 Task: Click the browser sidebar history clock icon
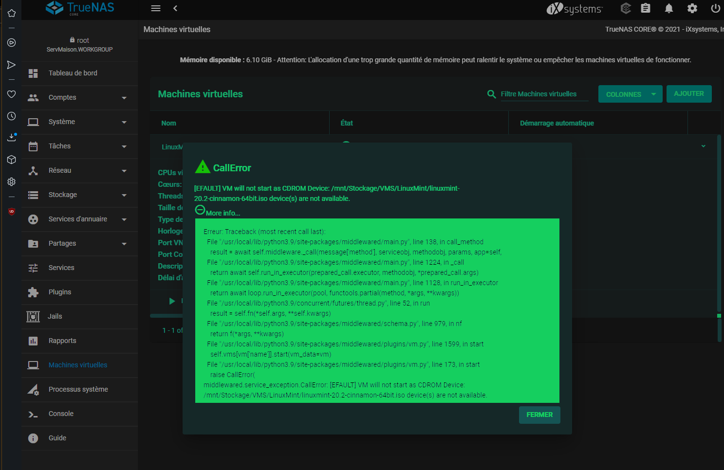(12, 116)
